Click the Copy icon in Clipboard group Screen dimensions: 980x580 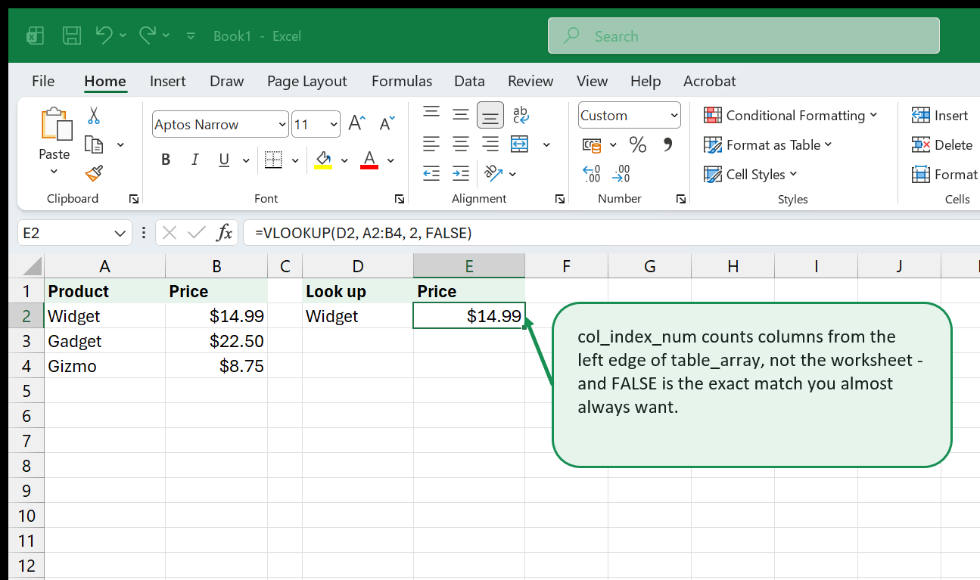[94, 144]
